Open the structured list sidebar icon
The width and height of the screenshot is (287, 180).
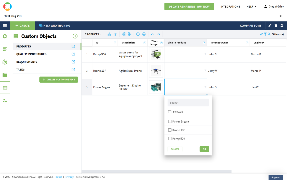pyautogui.click(x=5, y=49)
